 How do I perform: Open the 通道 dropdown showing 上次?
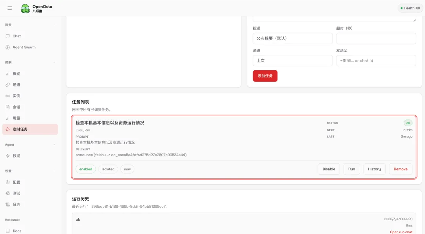[292, 60]
